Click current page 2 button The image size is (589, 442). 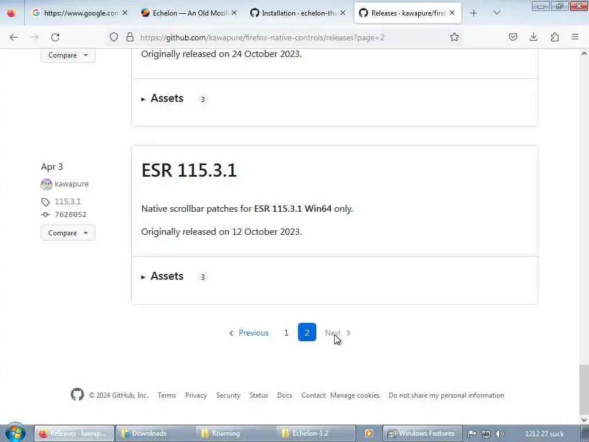[x=307, y=332]
